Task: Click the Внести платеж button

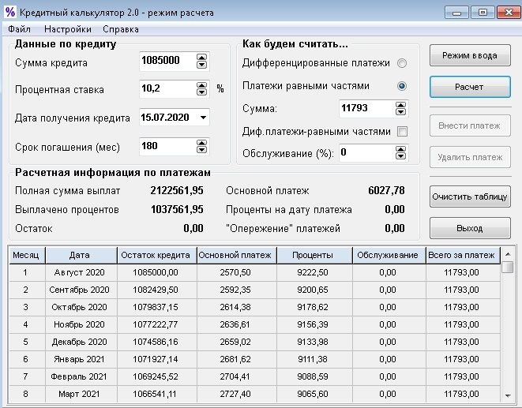Action: point(470,125)
